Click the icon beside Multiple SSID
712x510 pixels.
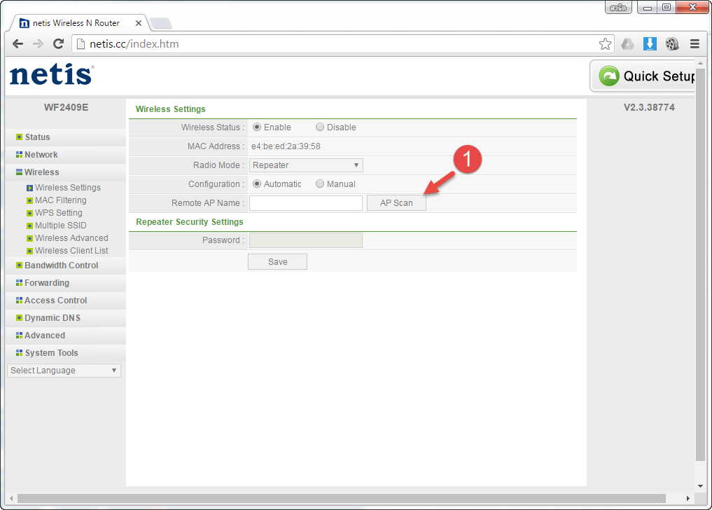pos(29,226)
